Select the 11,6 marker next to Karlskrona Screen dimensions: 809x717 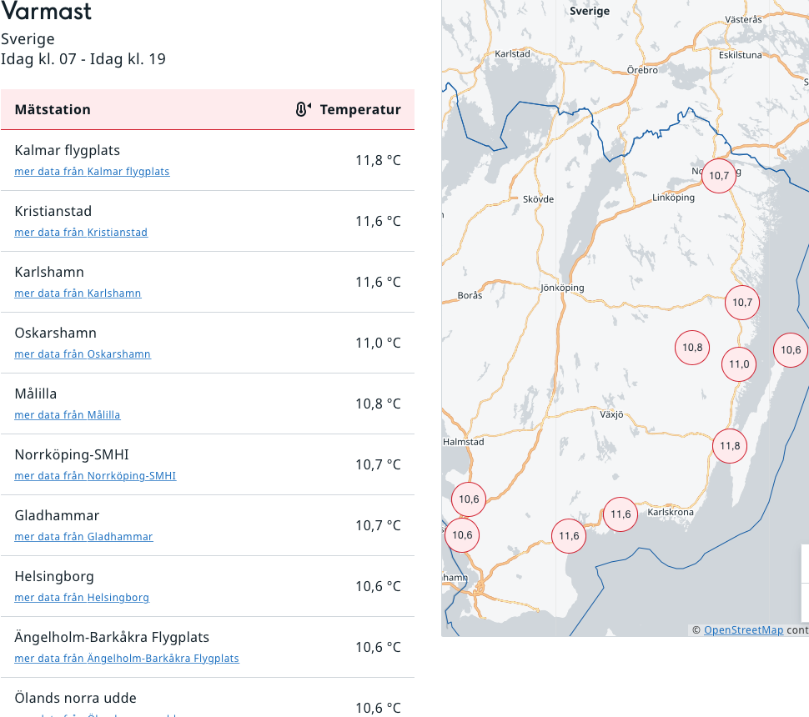coord(621,514)
